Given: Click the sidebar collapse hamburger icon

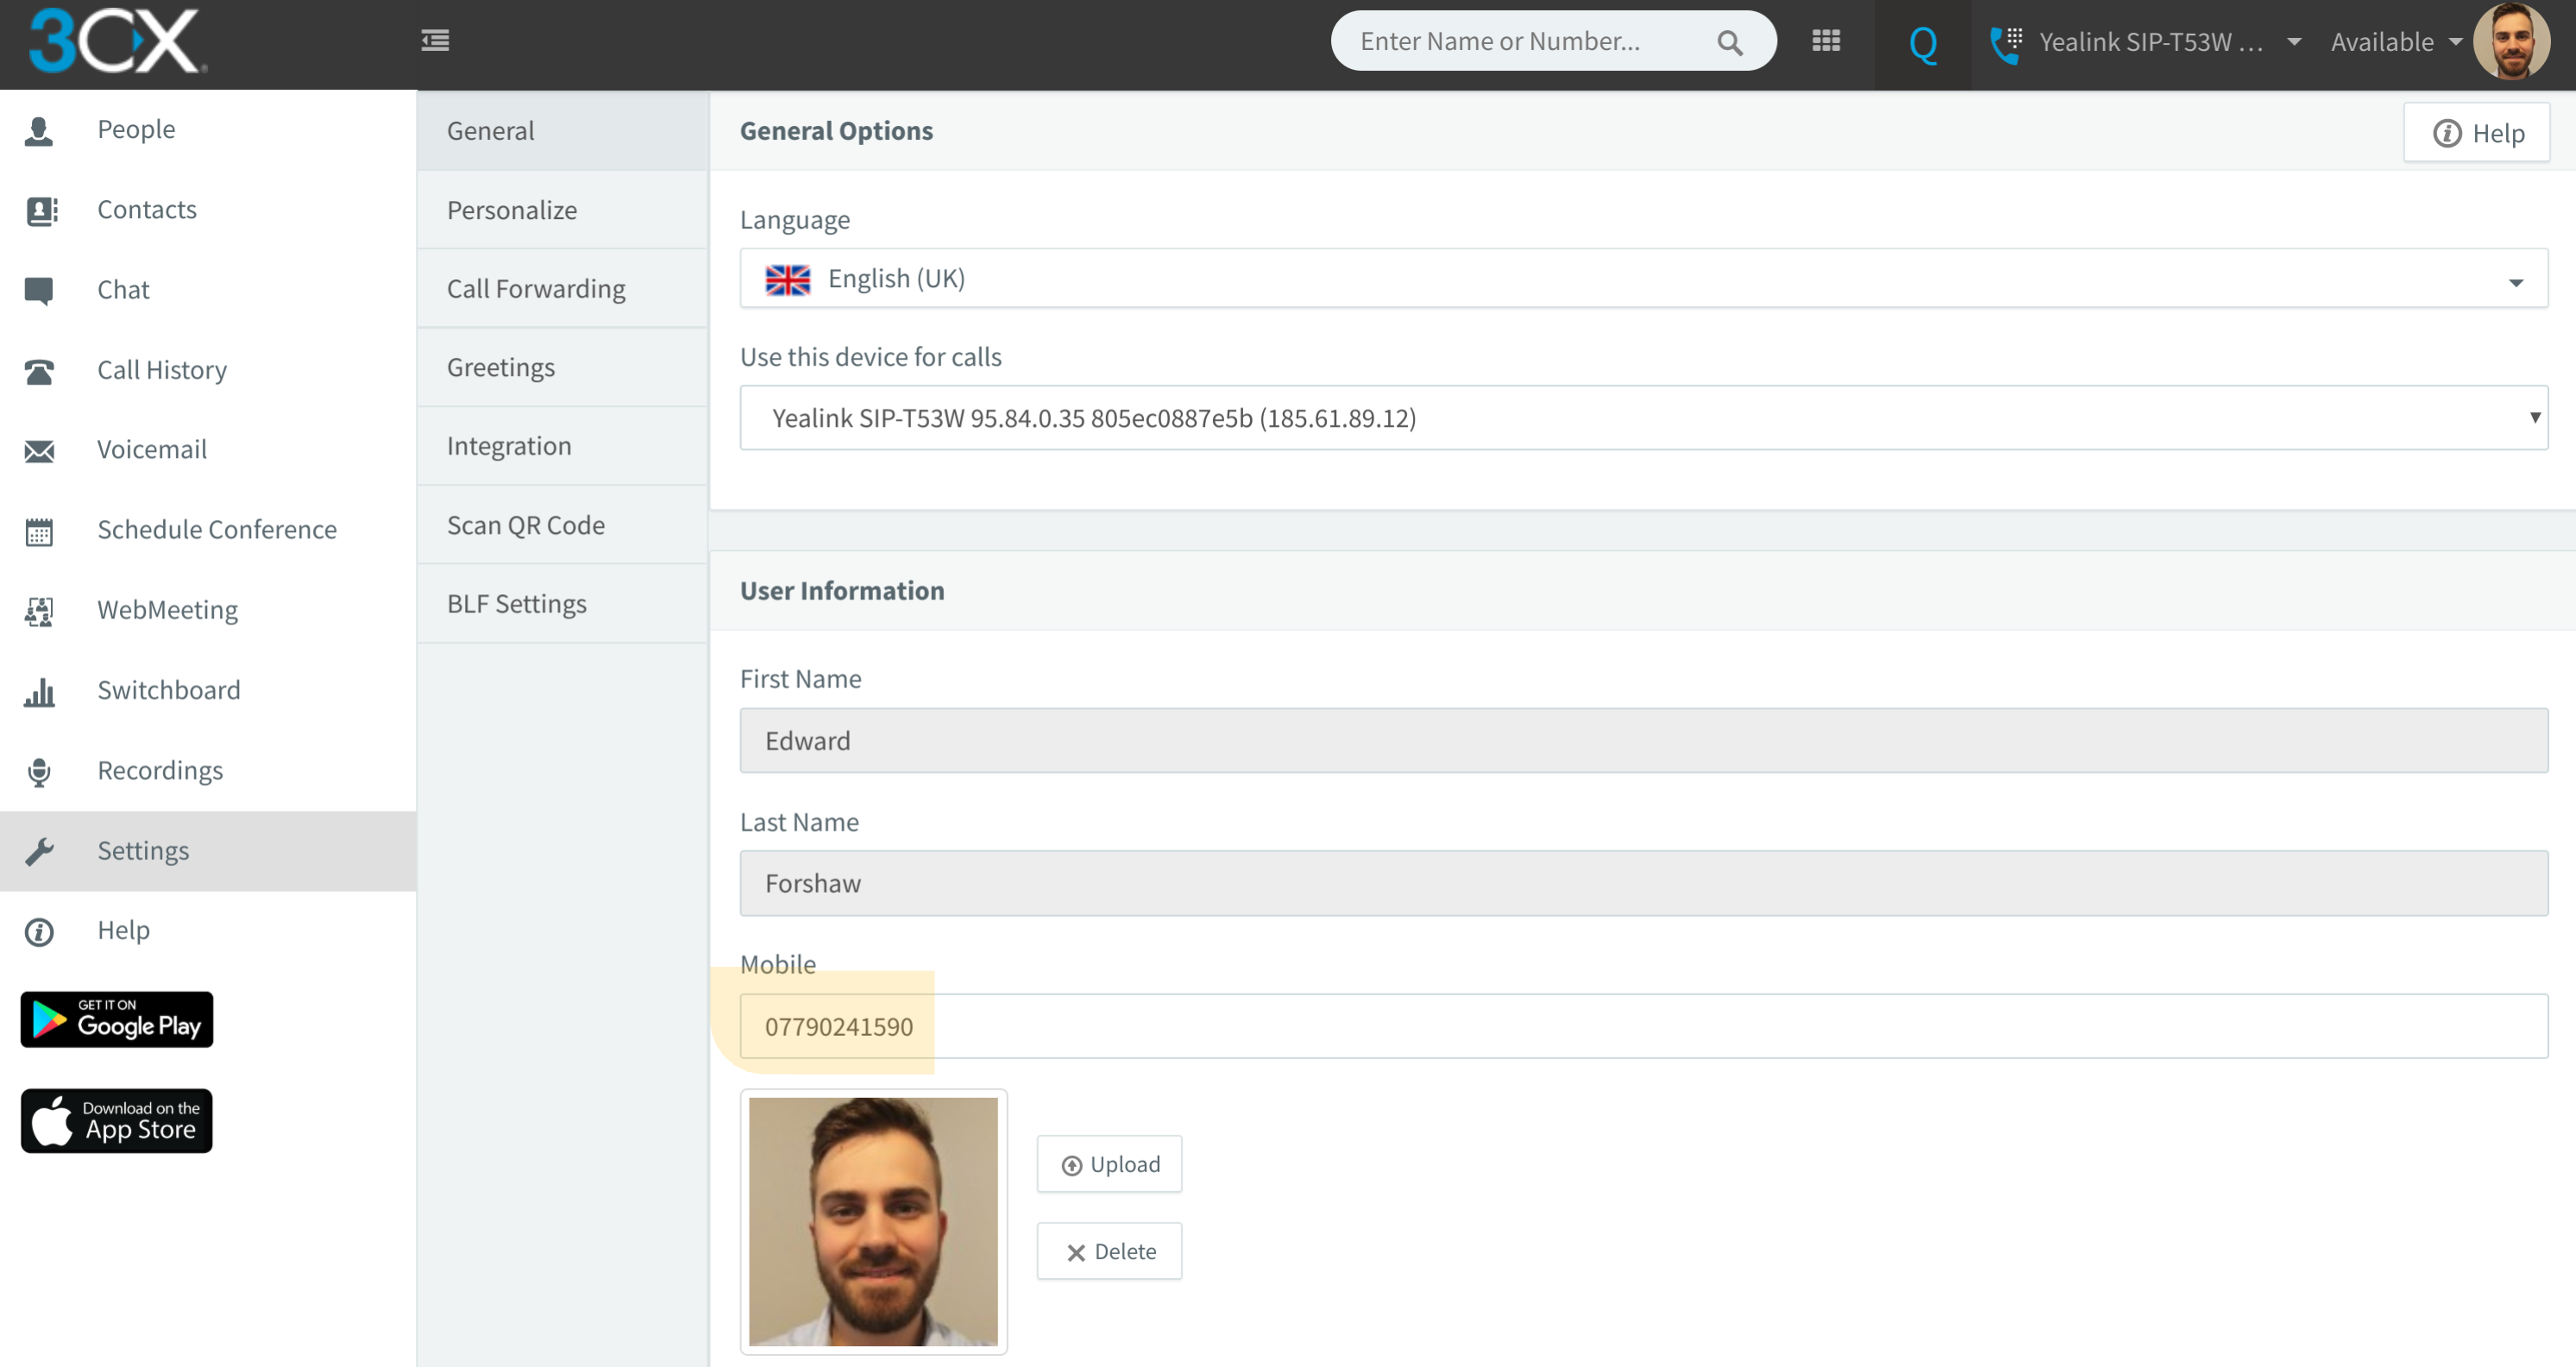Looking at the screenshot, I should point(435,41).
